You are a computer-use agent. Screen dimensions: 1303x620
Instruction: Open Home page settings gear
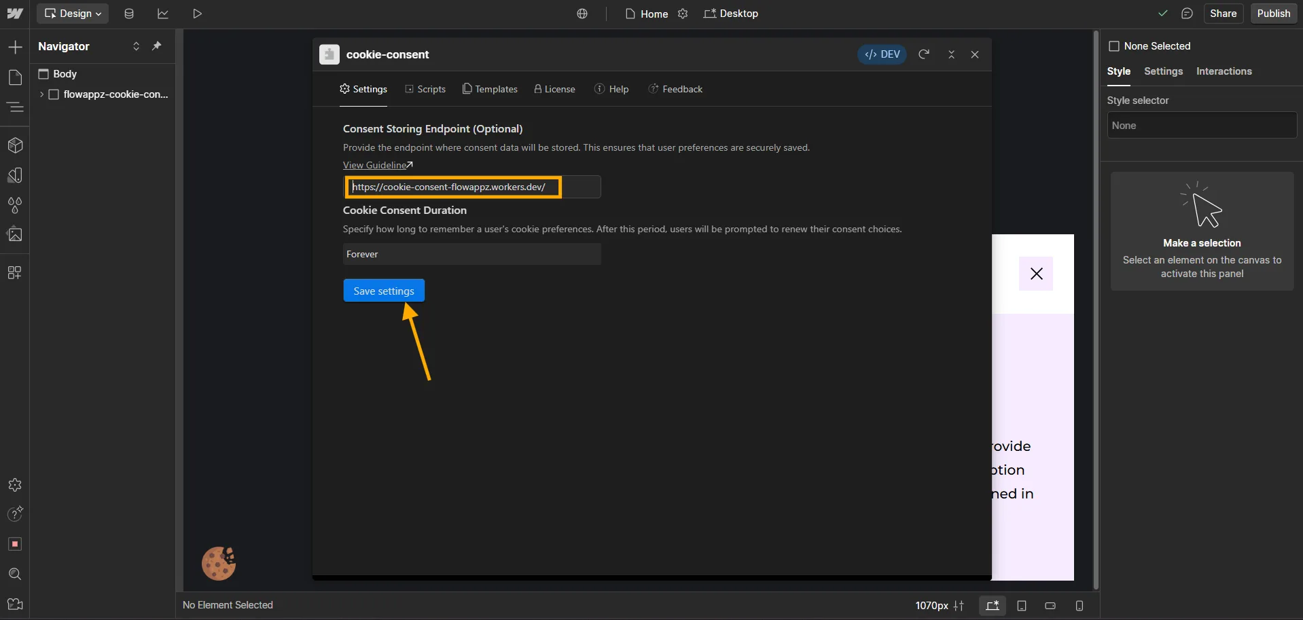(683, 14)
